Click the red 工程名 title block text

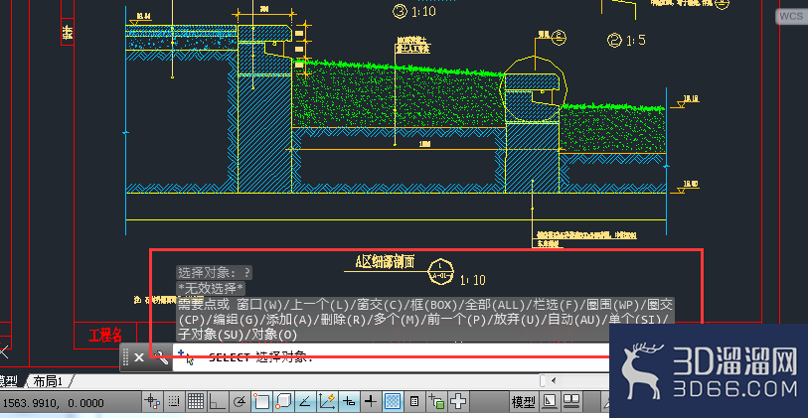(x=104, y=338)
